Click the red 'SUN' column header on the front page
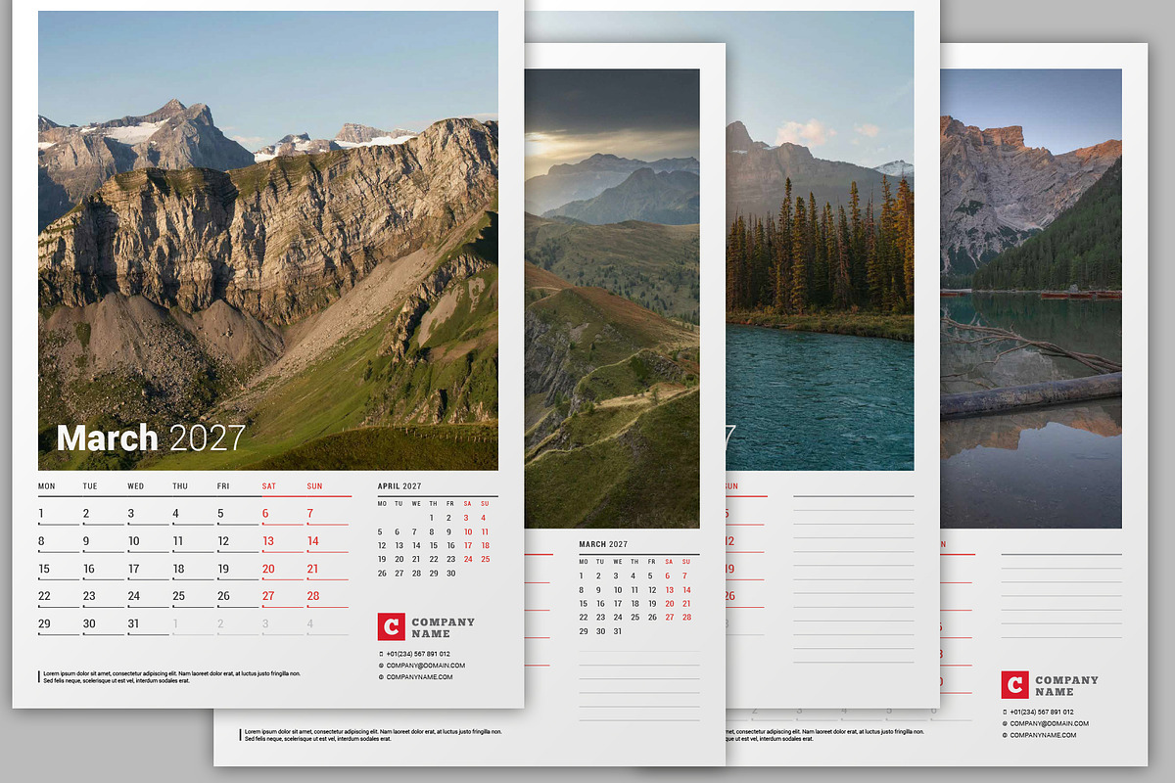Screen dimensions: 1175x783 click(x=314, y=486)
